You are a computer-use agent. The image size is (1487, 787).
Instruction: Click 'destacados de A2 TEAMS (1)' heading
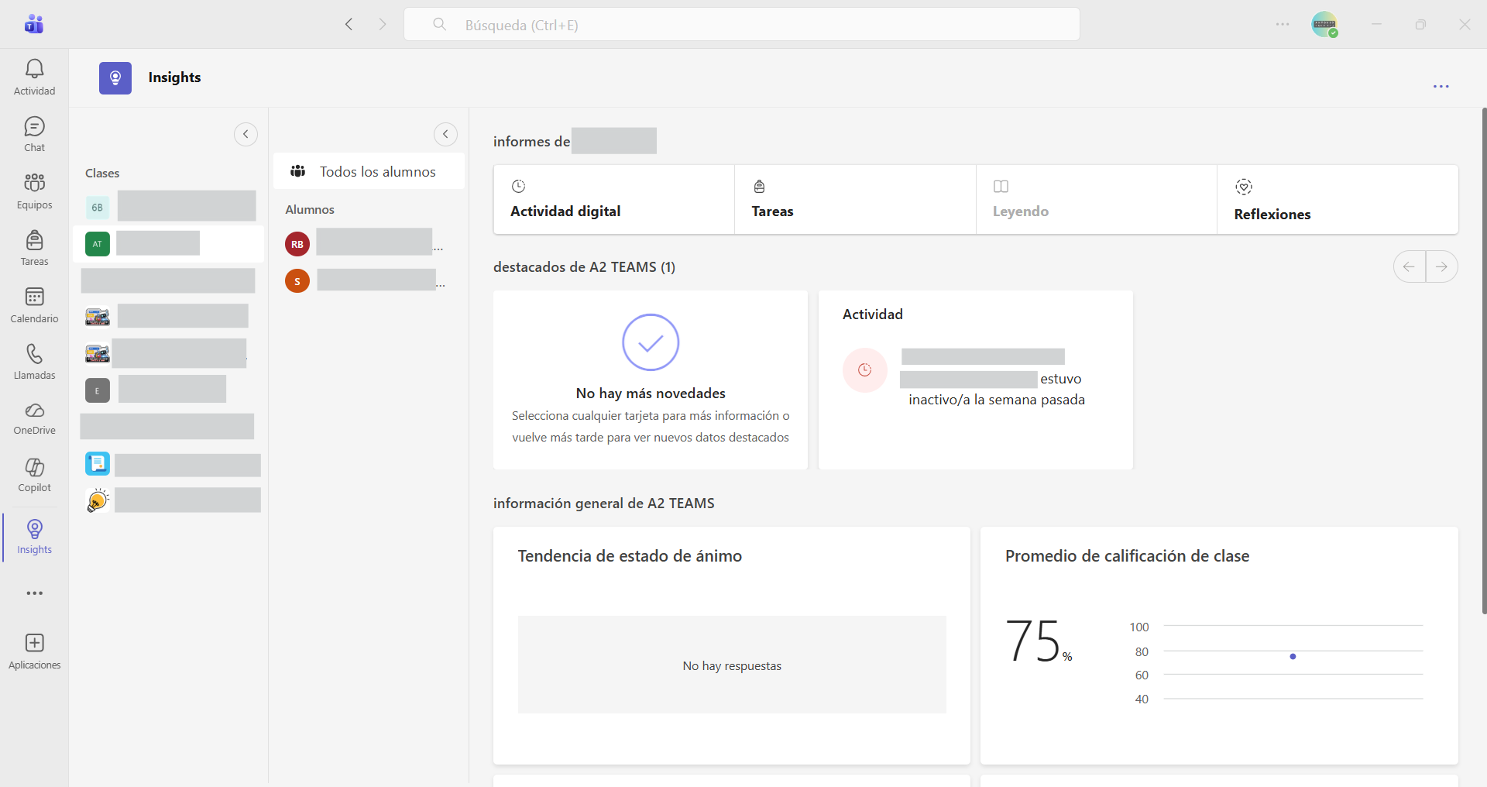click(584, 267)
